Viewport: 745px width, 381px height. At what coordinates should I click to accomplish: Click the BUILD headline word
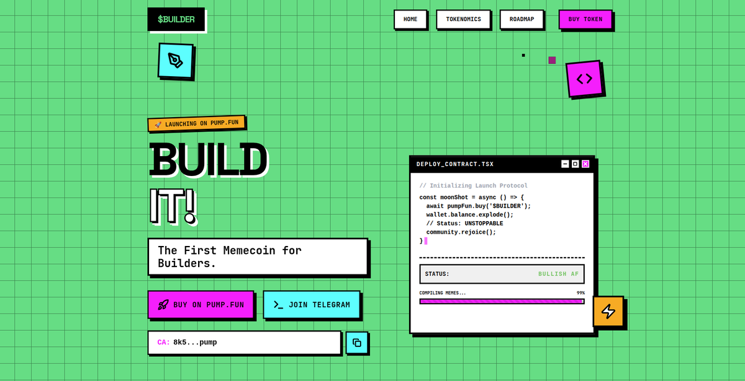coord(209,160)
